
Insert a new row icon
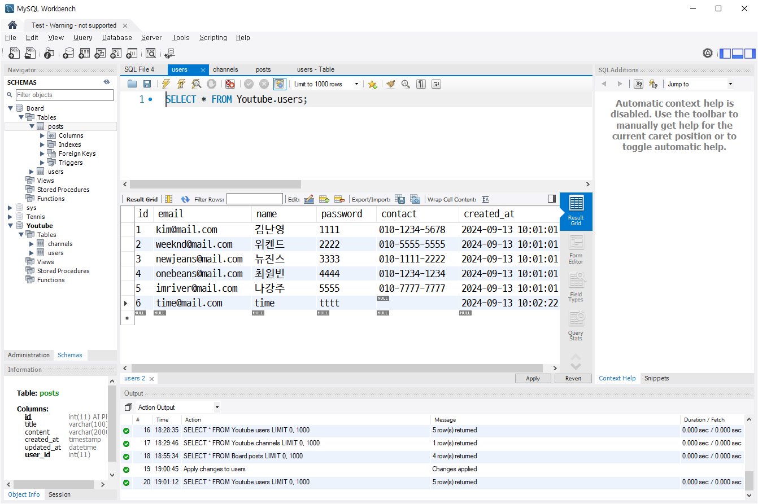pos(324,199)
